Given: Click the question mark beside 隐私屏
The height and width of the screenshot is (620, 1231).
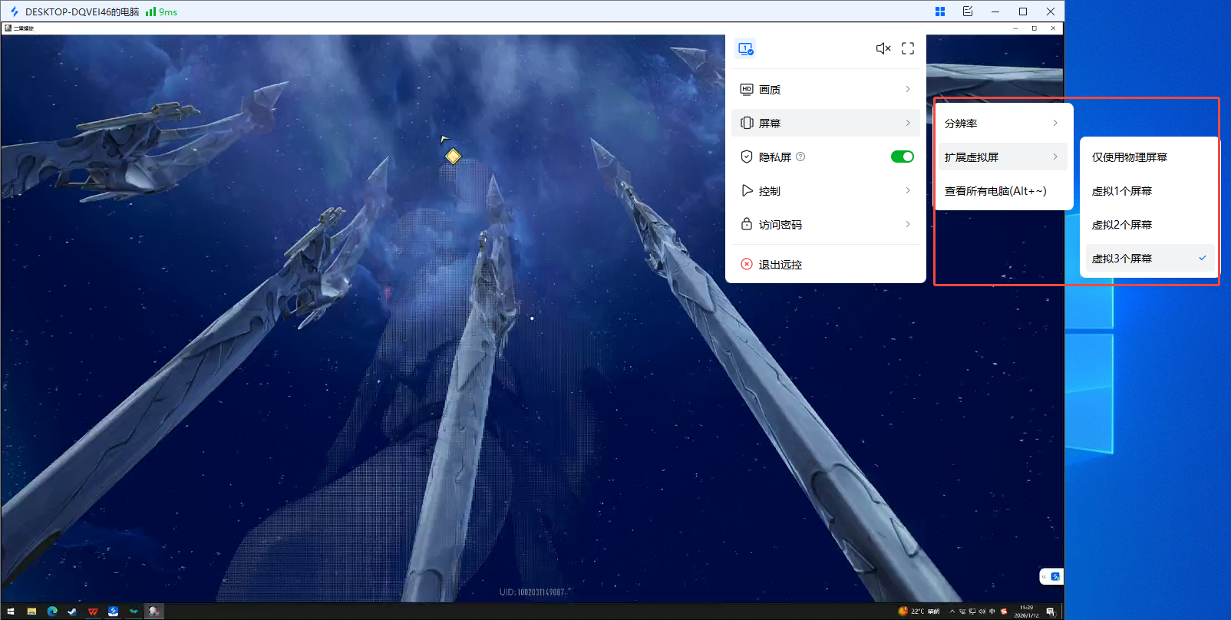Looking at the screenshot, I should pyautogui.click(x=800, y=157).
